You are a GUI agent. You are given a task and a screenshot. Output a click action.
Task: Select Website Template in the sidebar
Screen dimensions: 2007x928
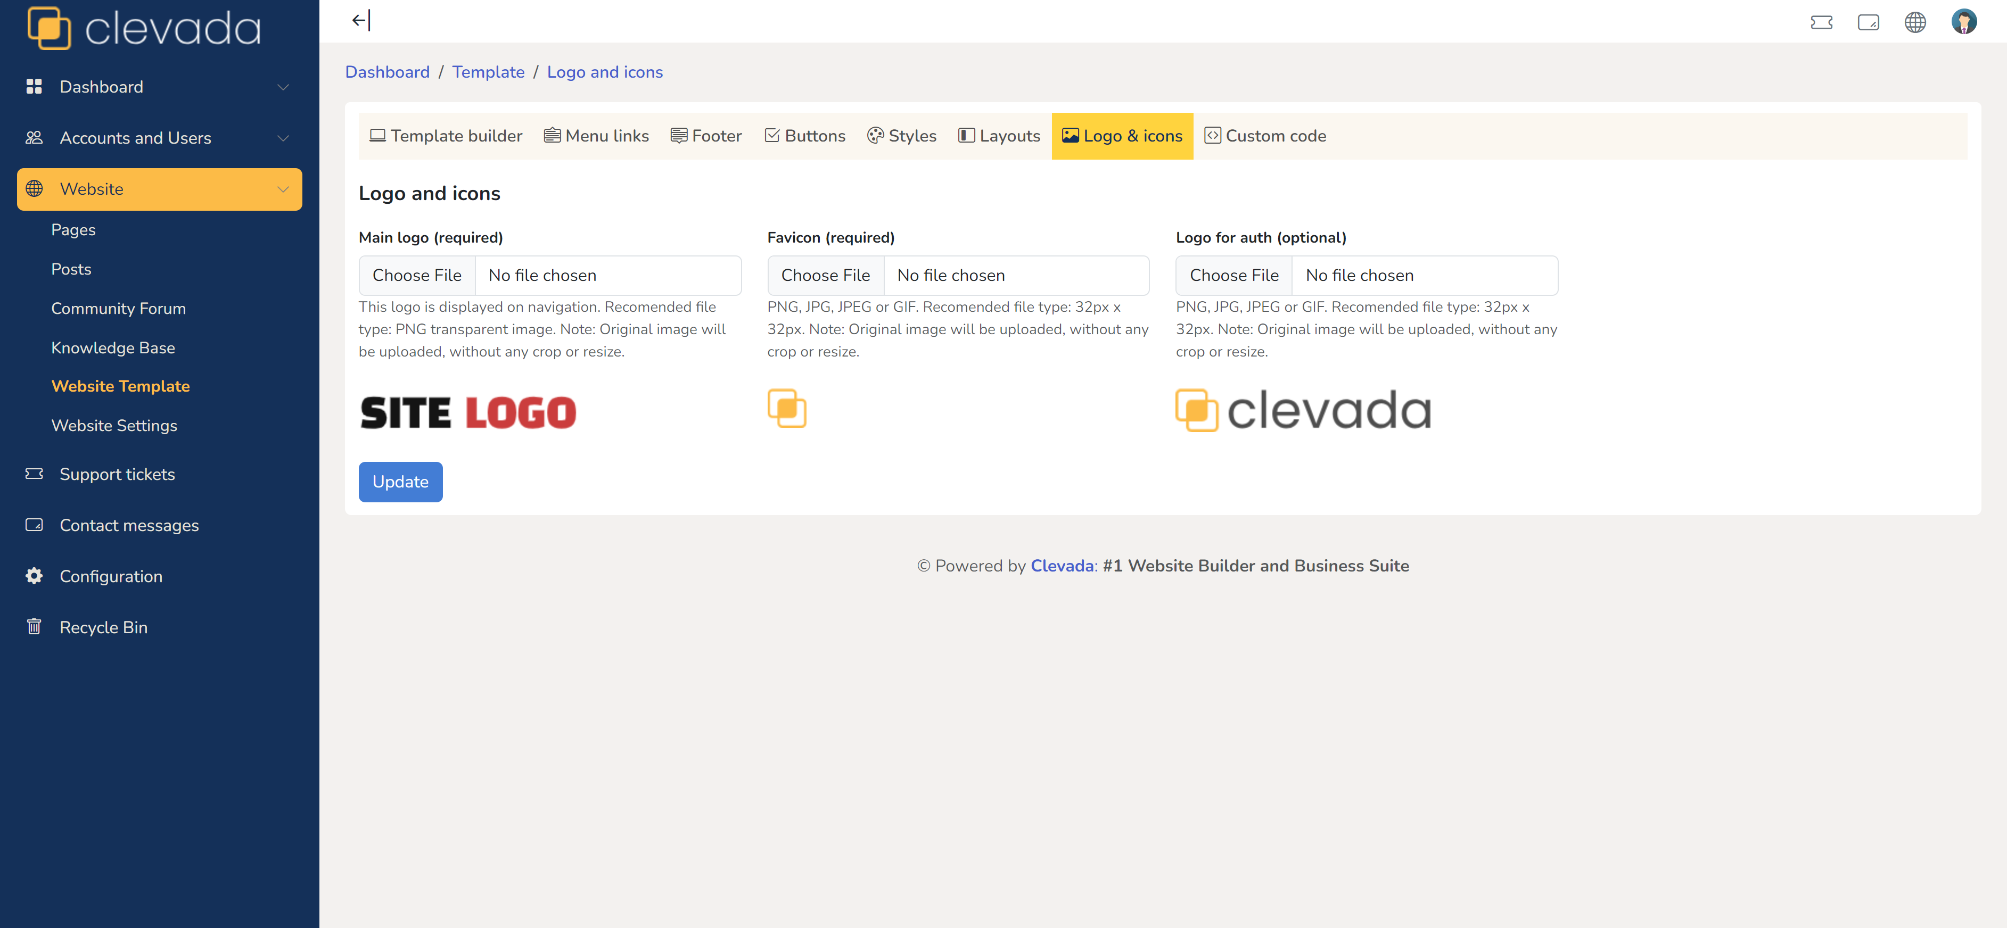(121, 386)
